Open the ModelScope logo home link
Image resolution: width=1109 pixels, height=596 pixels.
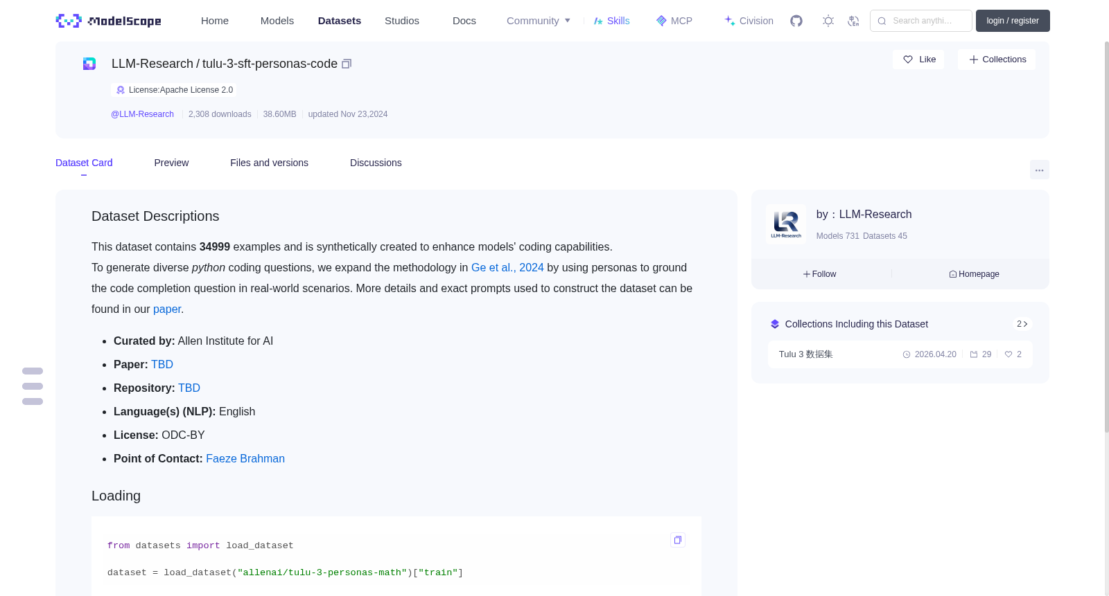point(108,21)
